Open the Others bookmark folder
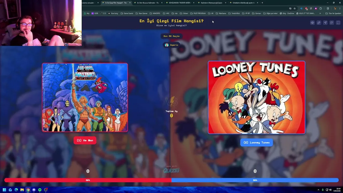Image resolution: width=343 pixels, height=193 pixels. coord(184,13)
